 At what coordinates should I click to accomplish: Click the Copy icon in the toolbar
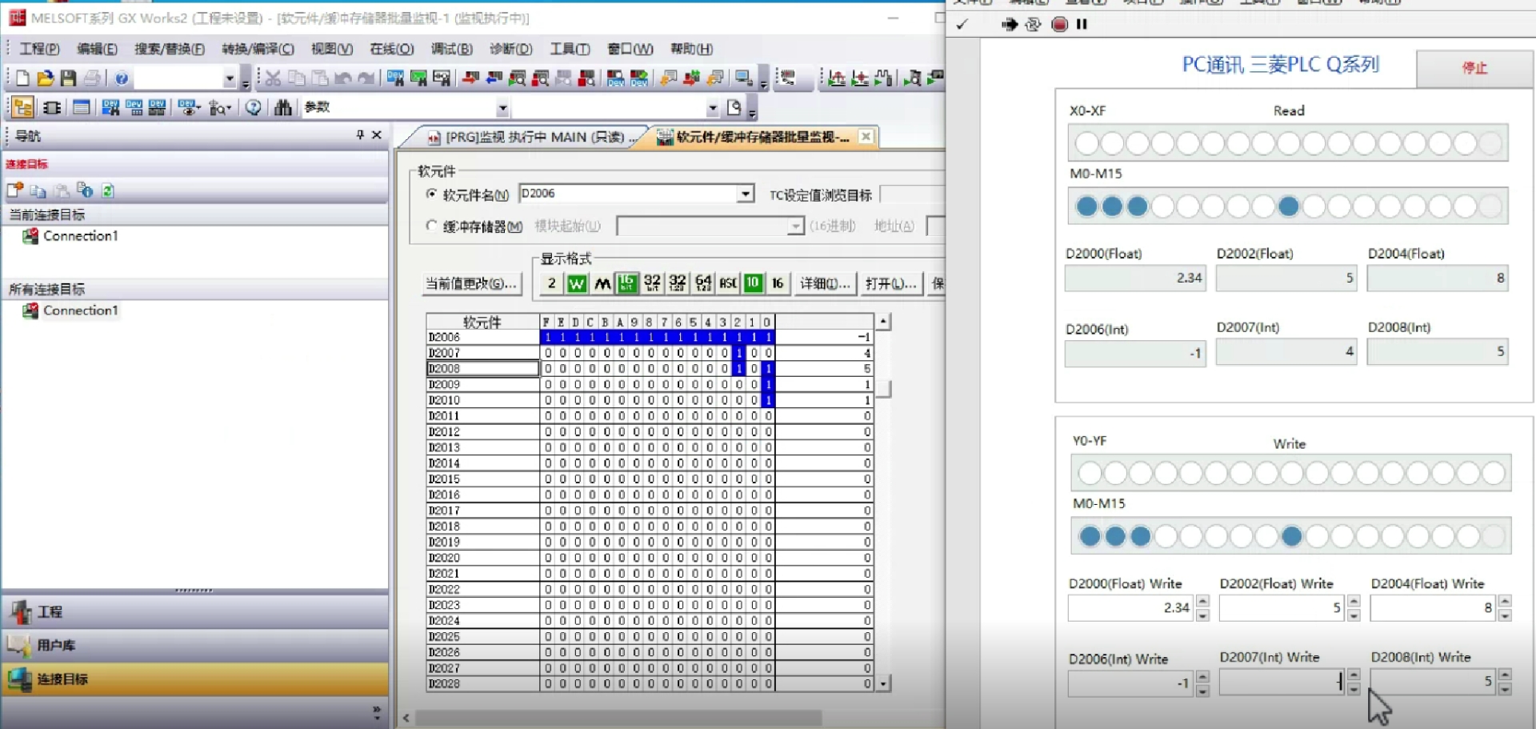[296, 78]
